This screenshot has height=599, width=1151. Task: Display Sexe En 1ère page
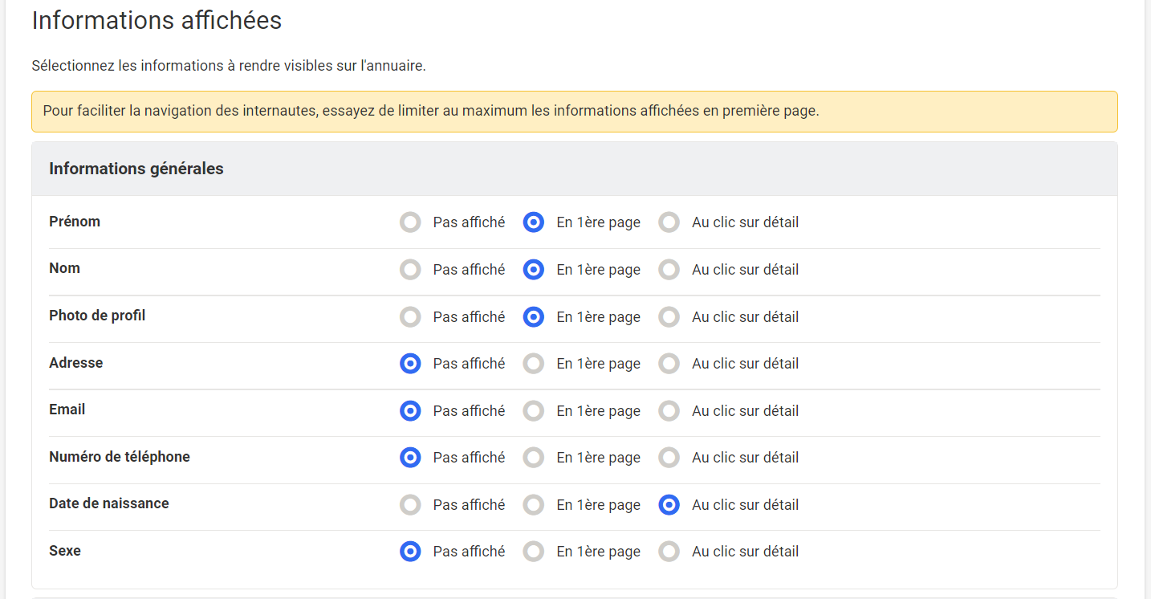[x=534, y=552]
